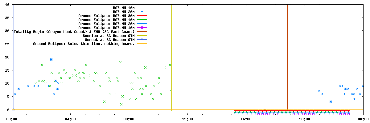This screenshot has height=123, width=370.
Task: Click the blue star line sample for Around Eclipse 20m
Action: [x=142, y=23]
